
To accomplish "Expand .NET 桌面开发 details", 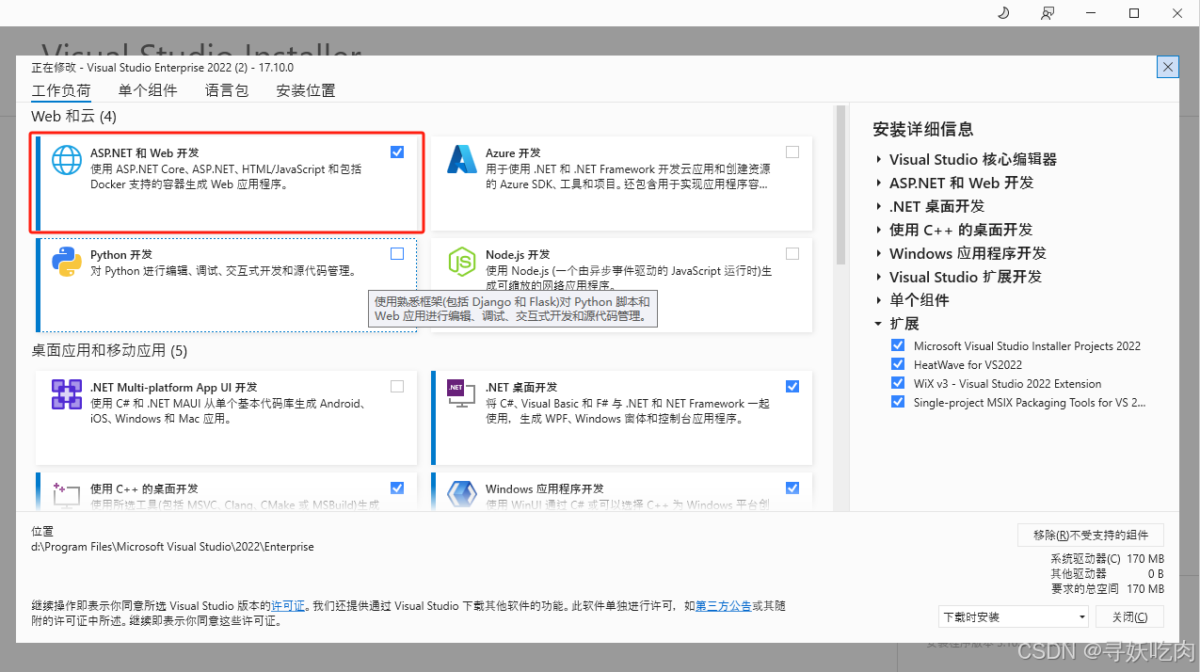I will pos(878,206).
